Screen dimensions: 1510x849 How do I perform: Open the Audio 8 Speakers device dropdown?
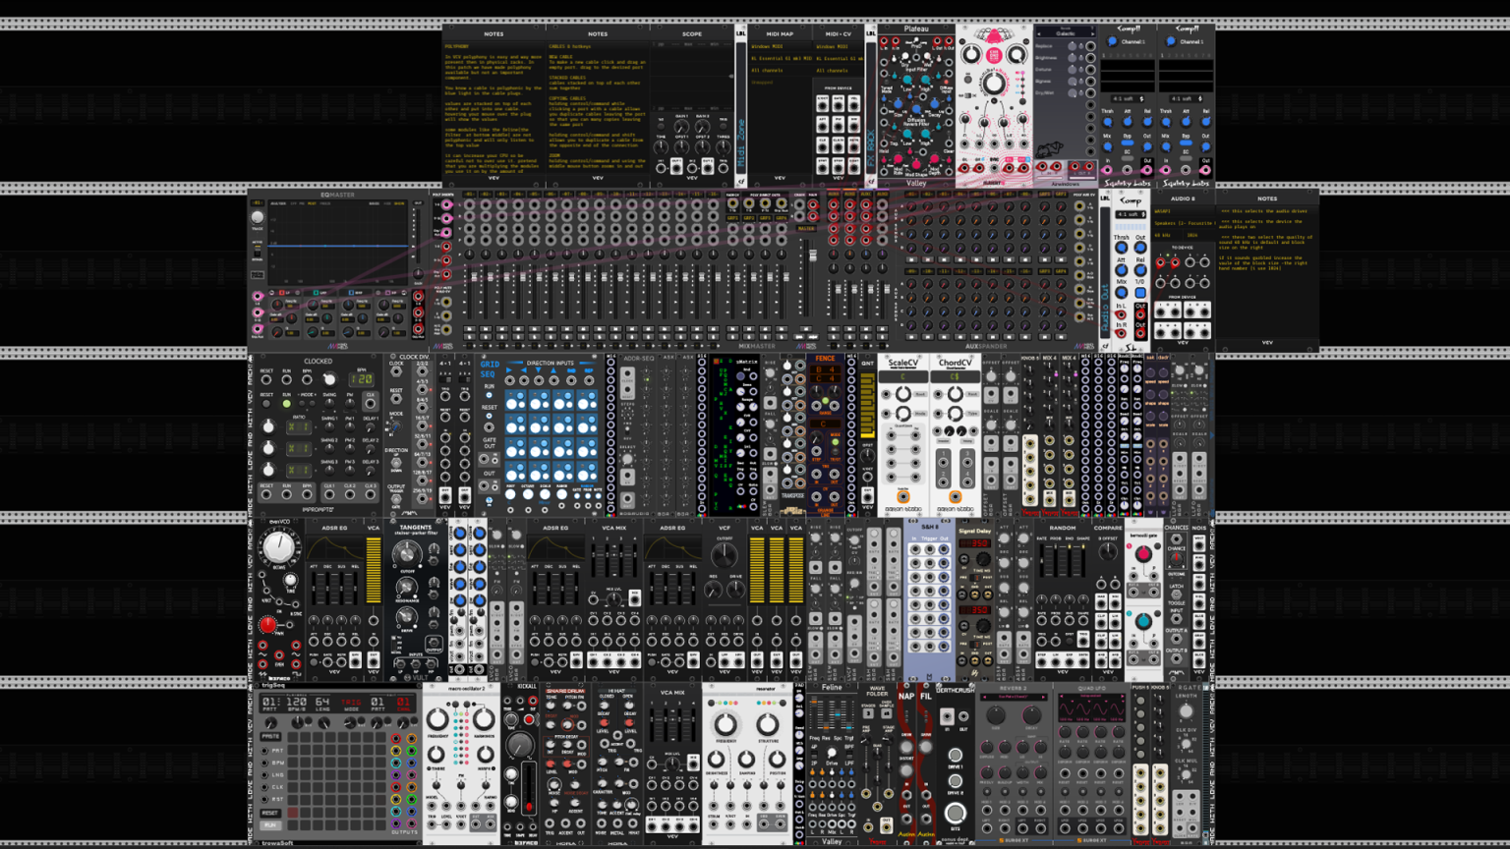pyautogui.click(x=1183, y=223)
